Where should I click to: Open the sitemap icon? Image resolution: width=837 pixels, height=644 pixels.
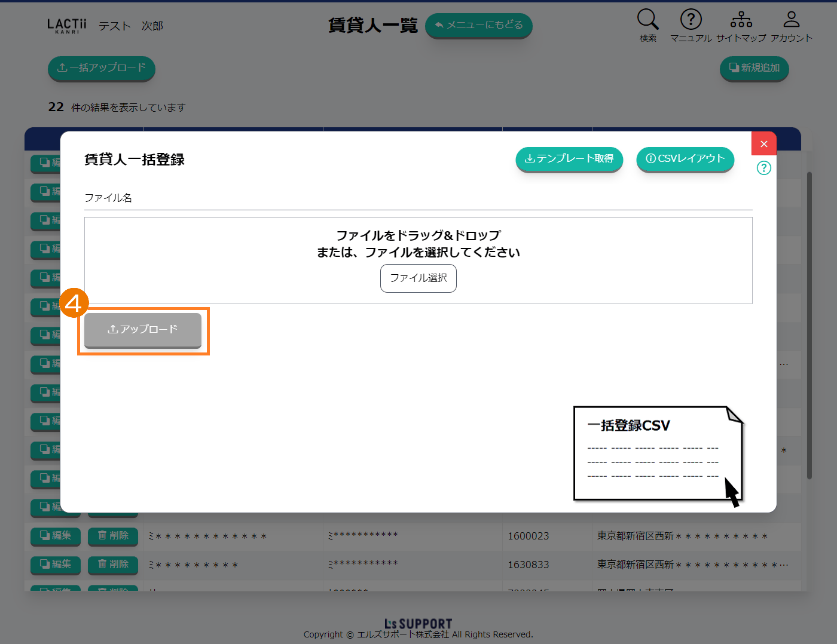(741, 20)
